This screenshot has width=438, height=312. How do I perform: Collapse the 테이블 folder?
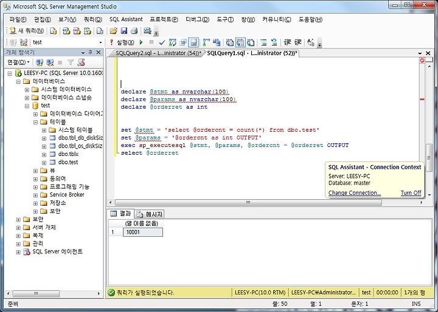[35, 122]
